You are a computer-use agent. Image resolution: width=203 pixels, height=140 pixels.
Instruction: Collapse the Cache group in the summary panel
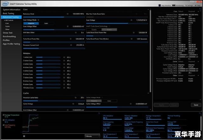pos(199,62)
